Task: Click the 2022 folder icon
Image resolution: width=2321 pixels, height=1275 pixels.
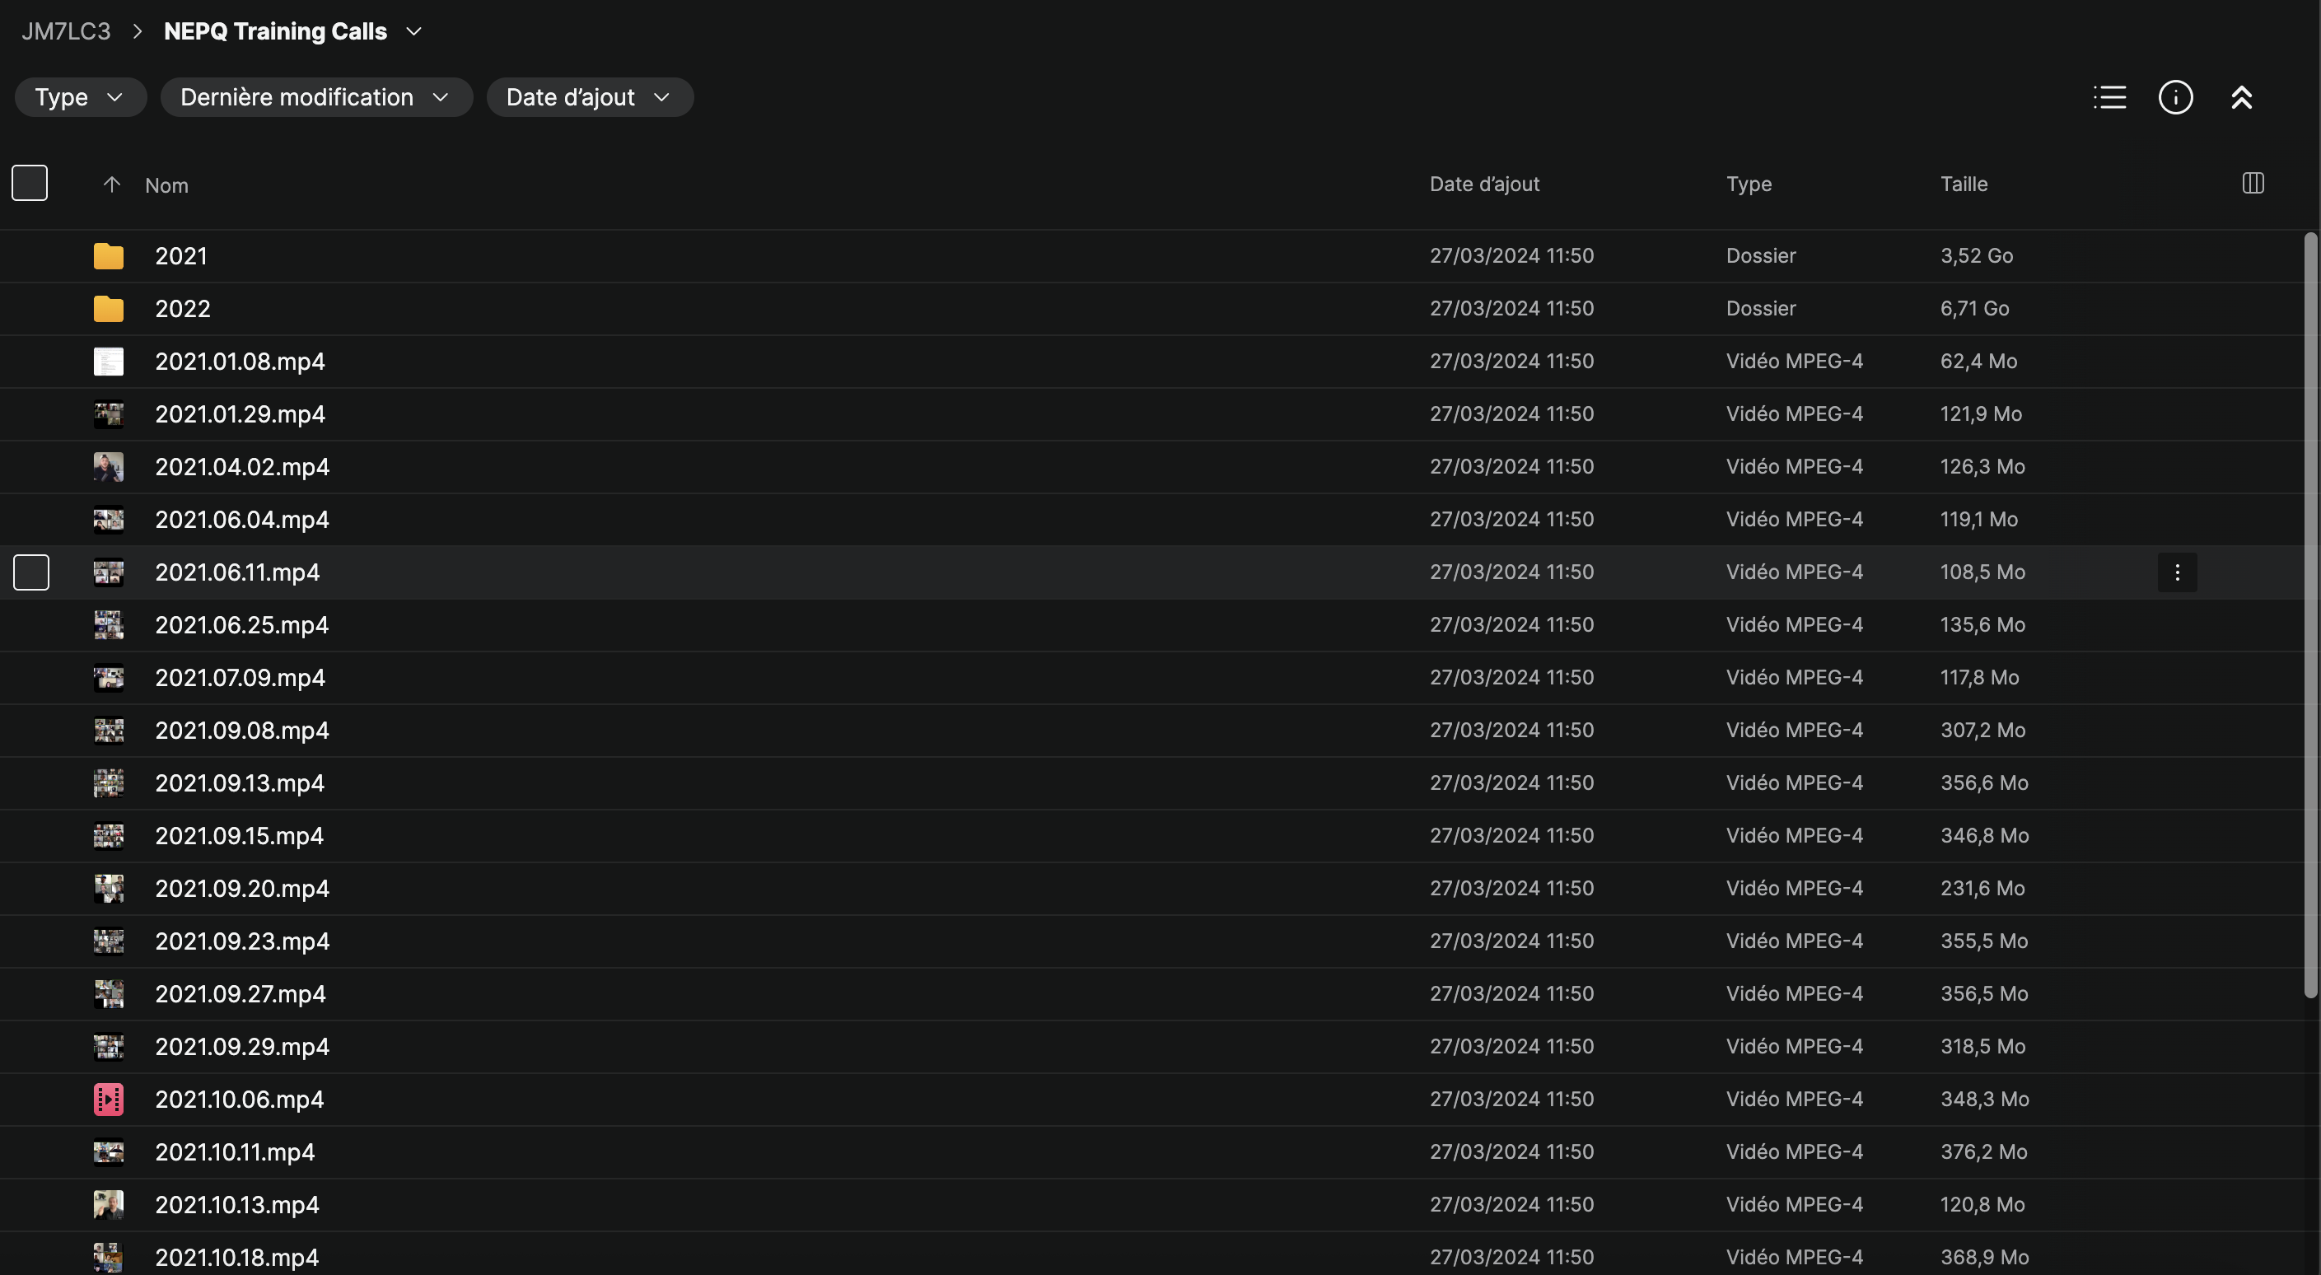Action: pos(108,309)
